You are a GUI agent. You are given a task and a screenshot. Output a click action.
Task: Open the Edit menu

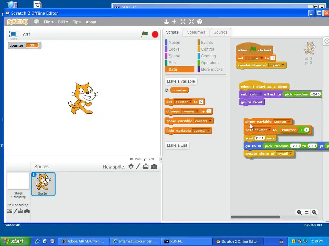63,22
